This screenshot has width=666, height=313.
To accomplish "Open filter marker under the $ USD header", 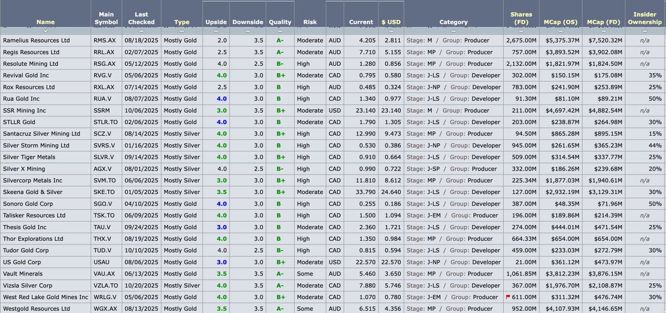I will point(392,30).
